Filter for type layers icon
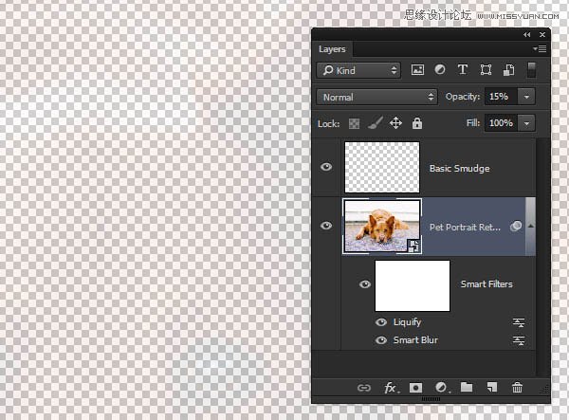The image size is (569, 420). click(x=463, y=69)
